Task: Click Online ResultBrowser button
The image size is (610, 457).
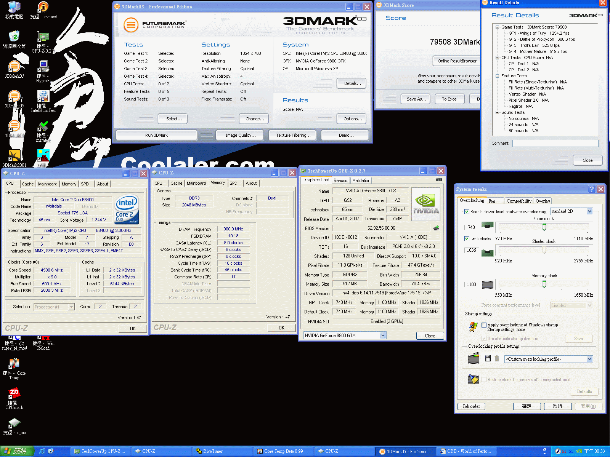Action: coord(457,61)
